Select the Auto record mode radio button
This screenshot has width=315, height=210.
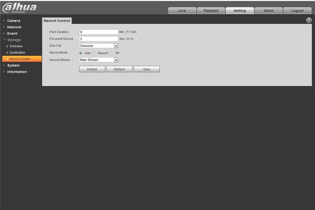[81, 53]
